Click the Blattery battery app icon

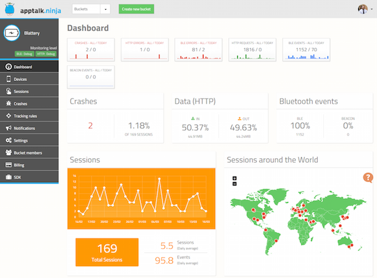[x=12, y=33]
